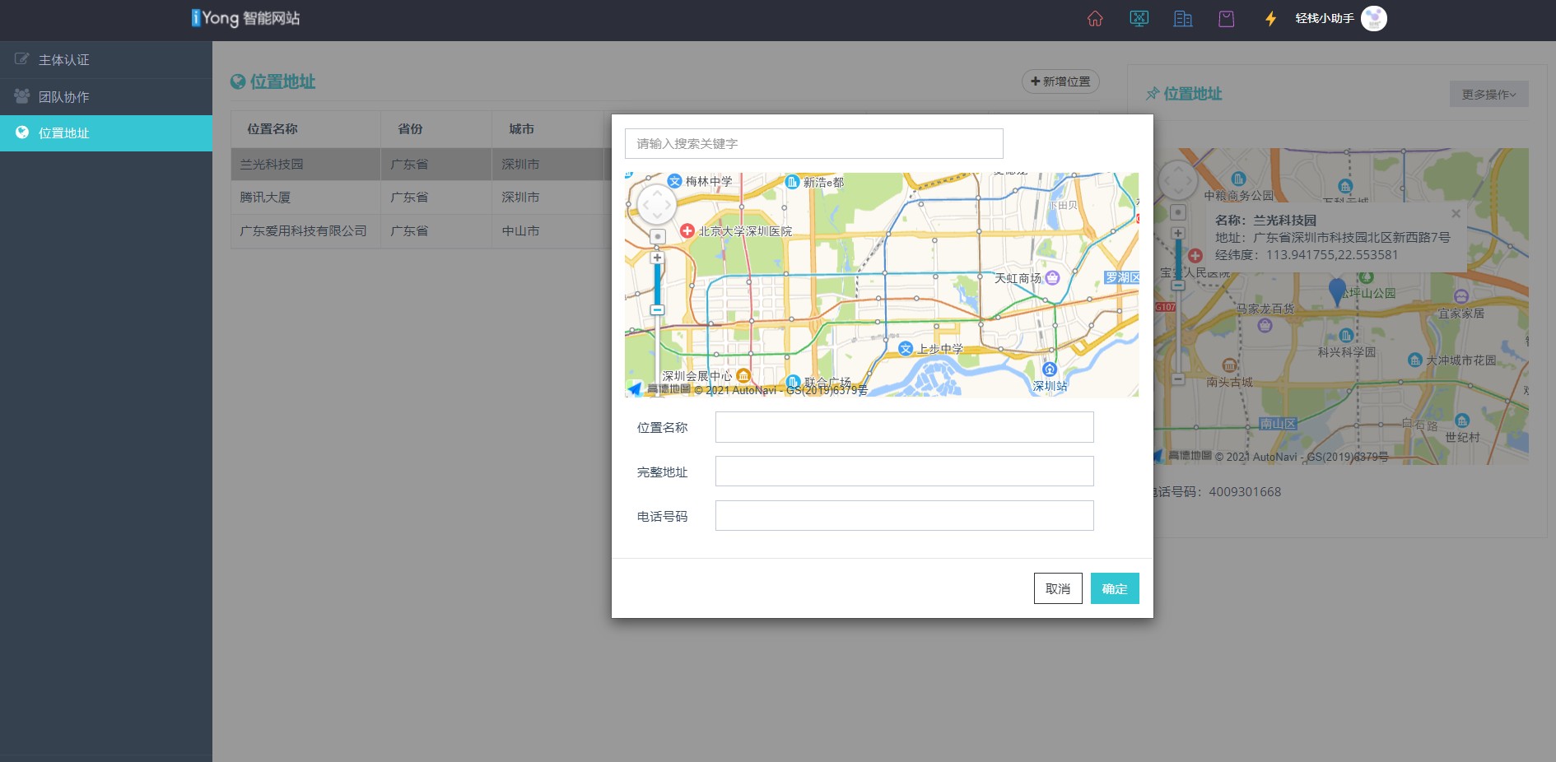Screen dimensions: 1556x762
Task: Click the 城市 column header
Action: pyautogui.click(x=521, y=129)
